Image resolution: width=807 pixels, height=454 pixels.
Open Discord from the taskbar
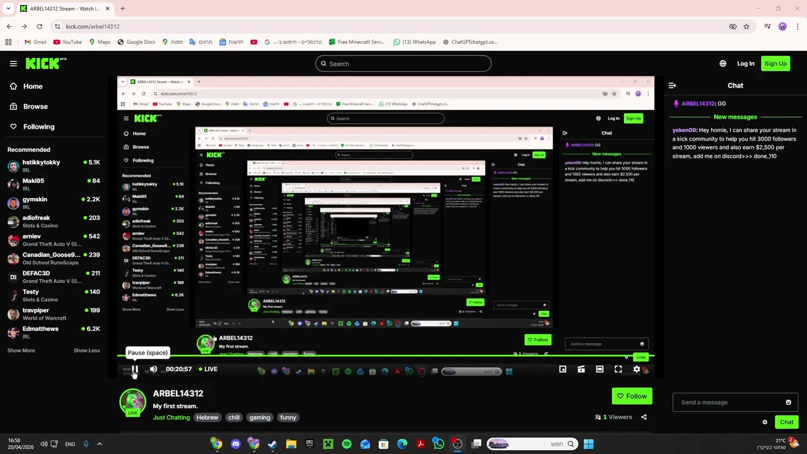(x=236, y=444)
